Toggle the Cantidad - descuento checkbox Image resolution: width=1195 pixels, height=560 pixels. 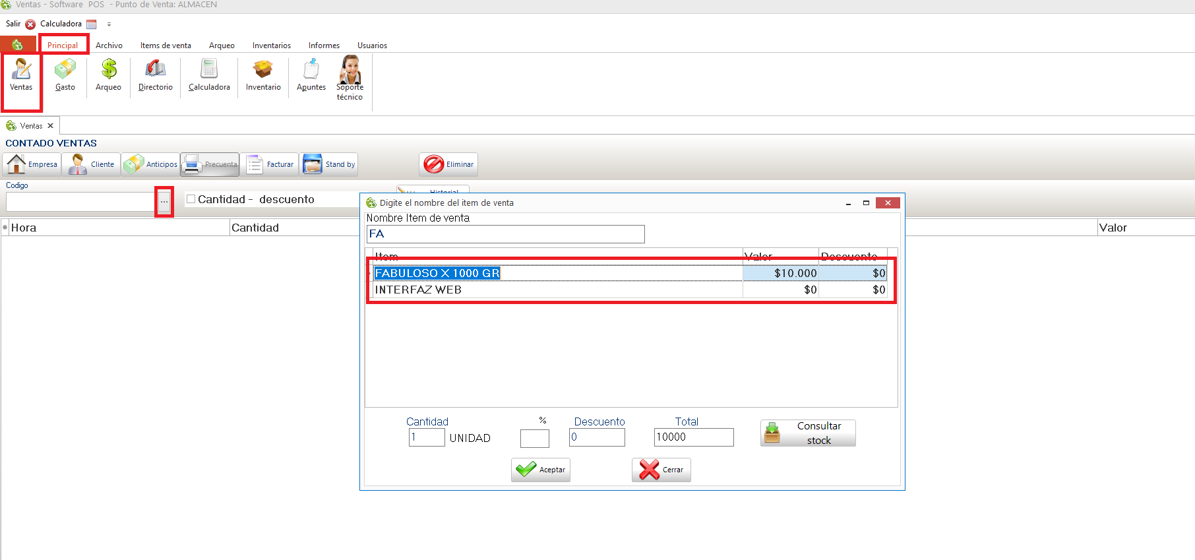tap(191, 199)
